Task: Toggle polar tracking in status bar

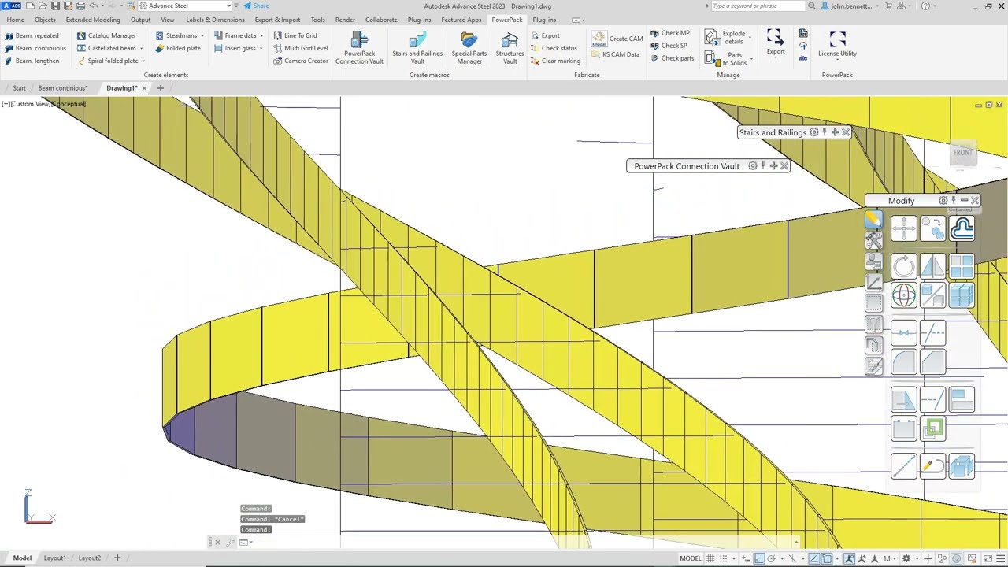Action: [x=772, y=558]
